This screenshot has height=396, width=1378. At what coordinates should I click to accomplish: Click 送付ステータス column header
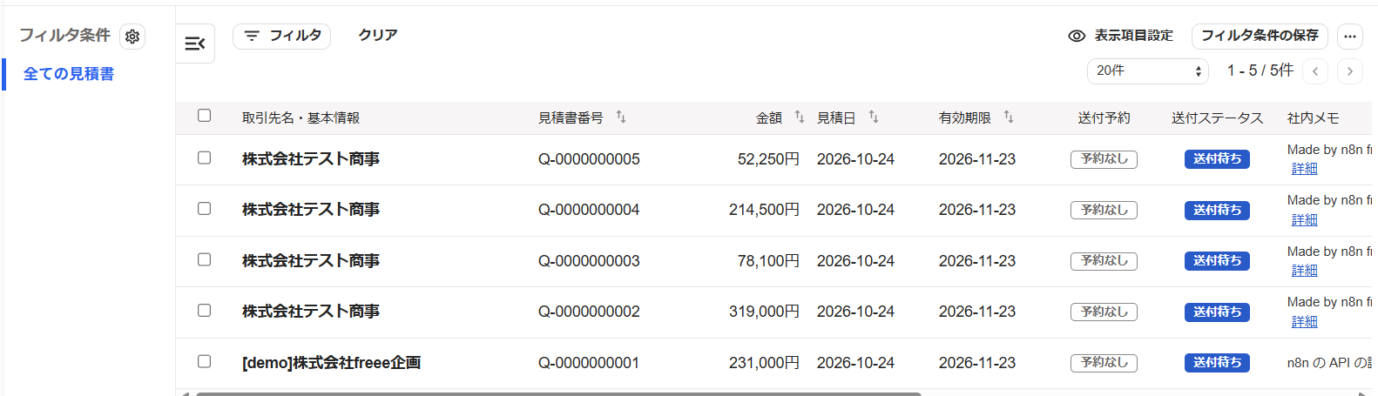(1217, 117)
